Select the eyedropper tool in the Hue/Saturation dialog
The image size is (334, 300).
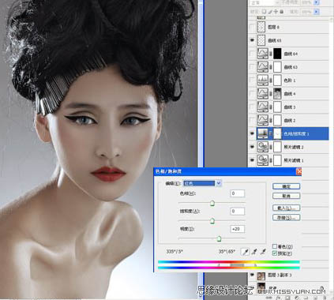[245, 252]
